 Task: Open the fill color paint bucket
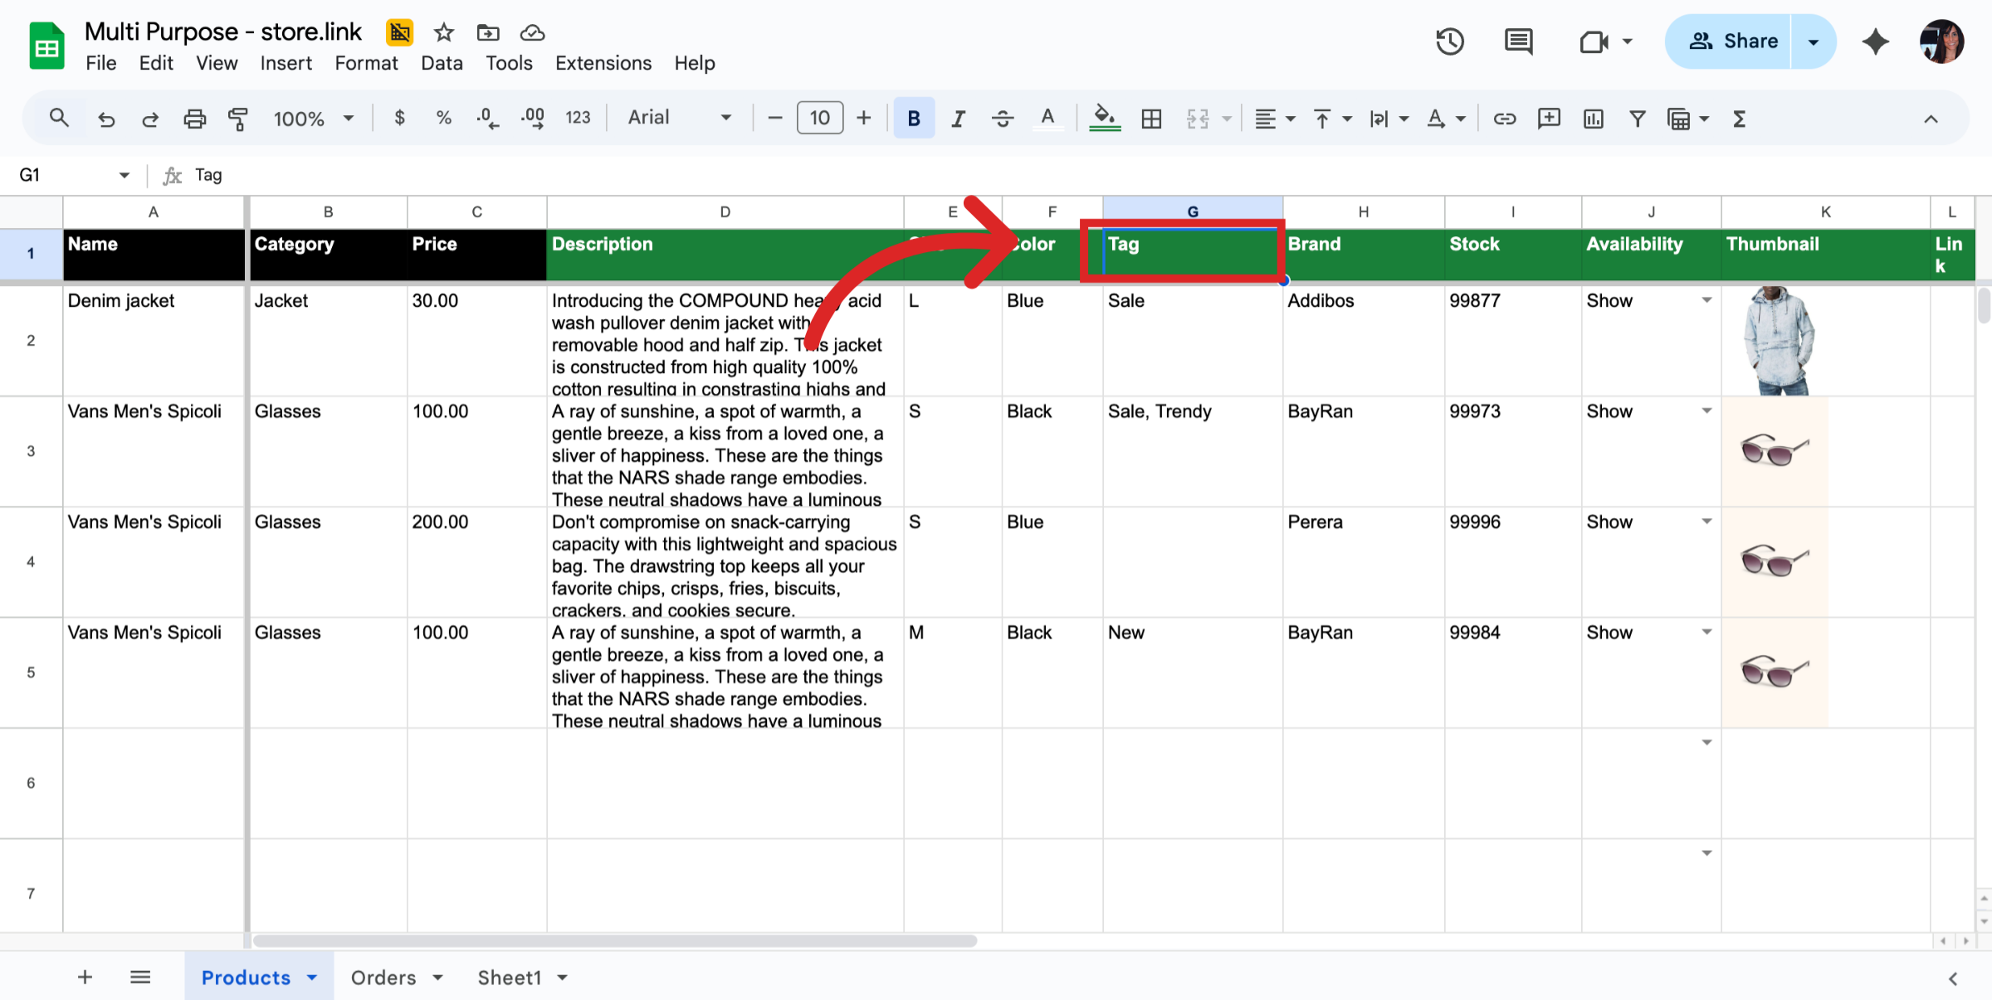tap(1104, 119)
